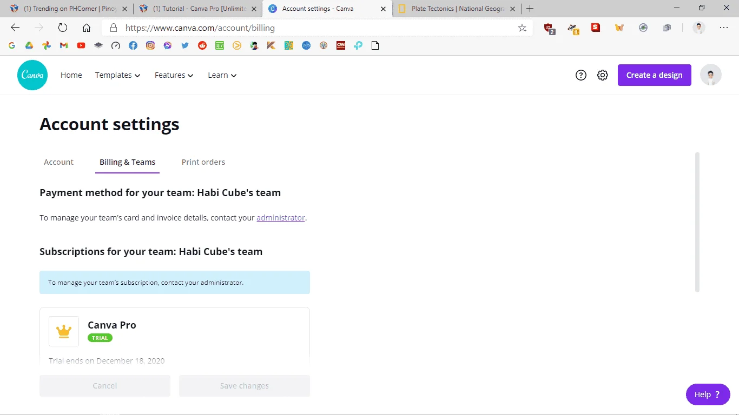
Task: Go to Home in Canva navigation
Action: tap(71, 75)
